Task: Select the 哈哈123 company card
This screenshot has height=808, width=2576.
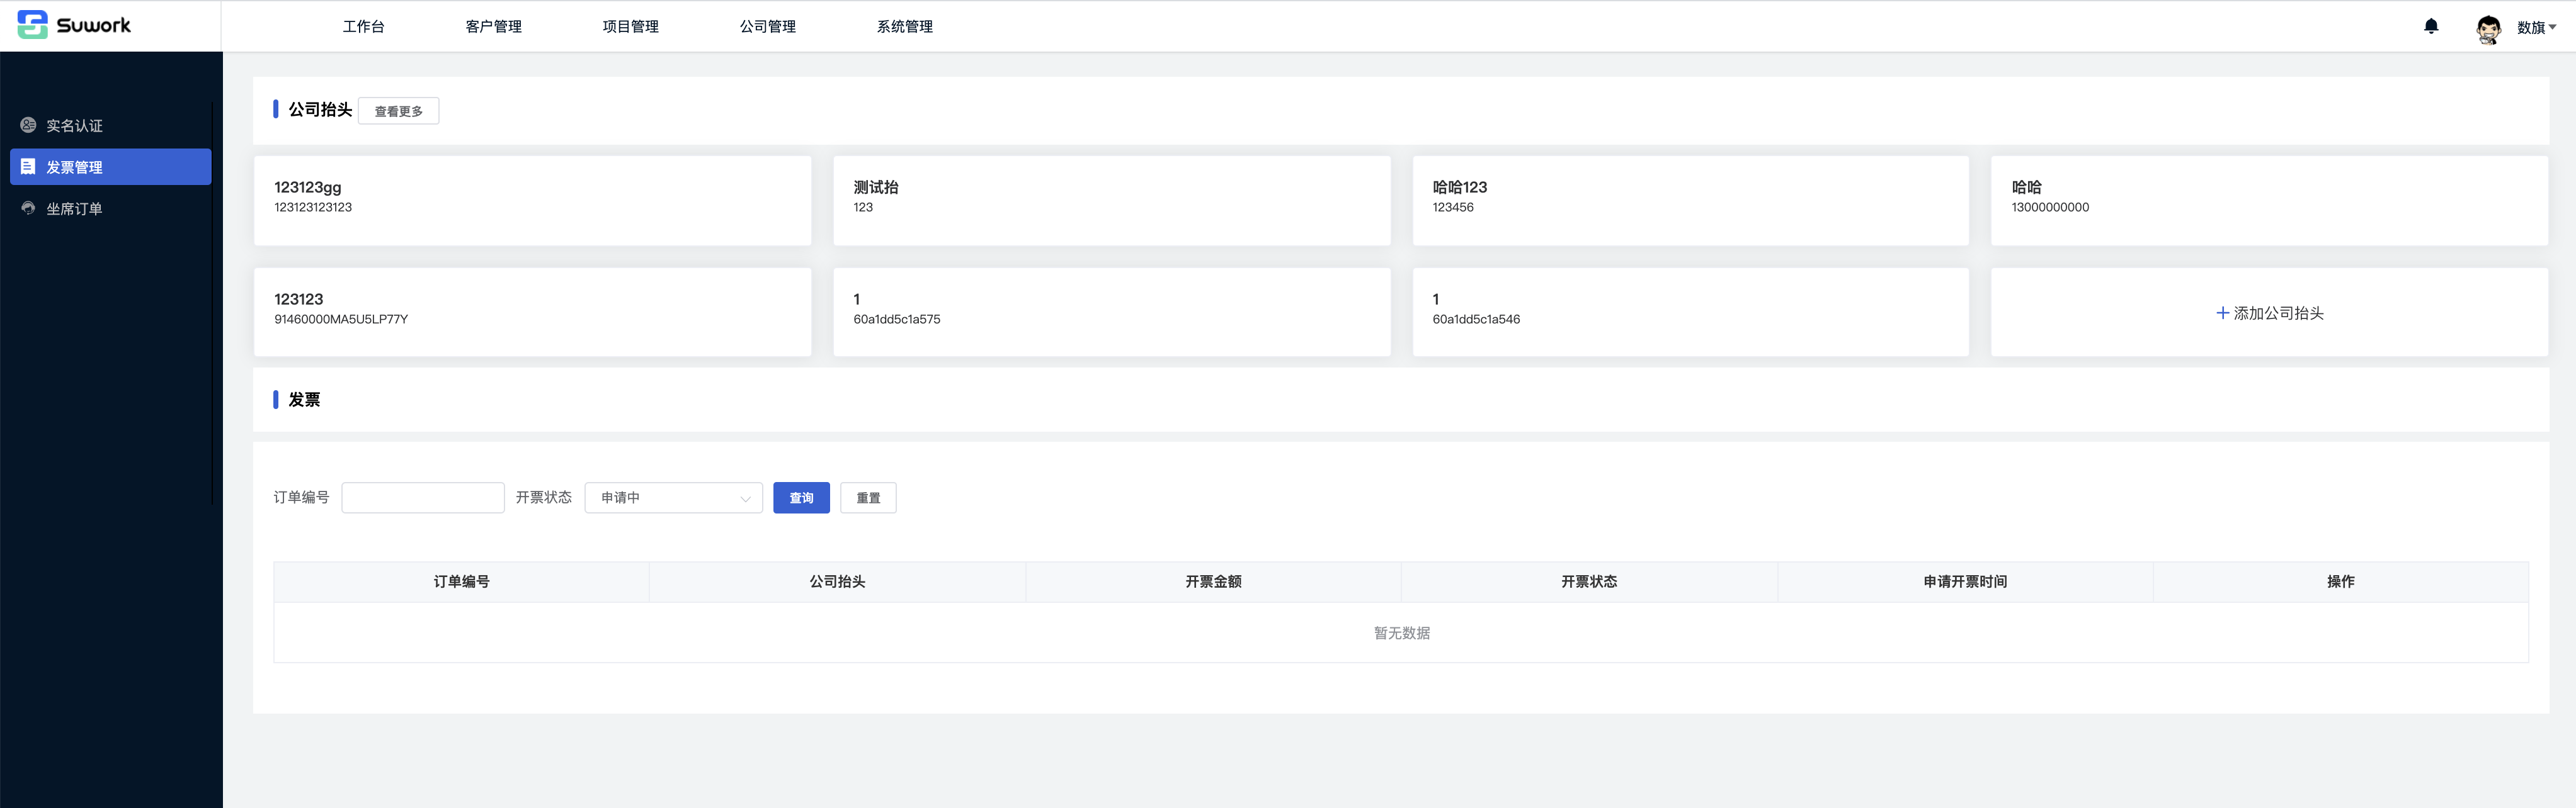Action: [x=1690, y=199]
